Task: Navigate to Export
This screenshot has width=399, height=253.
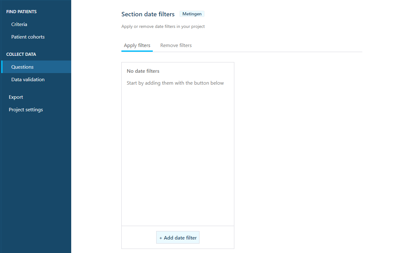Action: (x=16, y=97)
